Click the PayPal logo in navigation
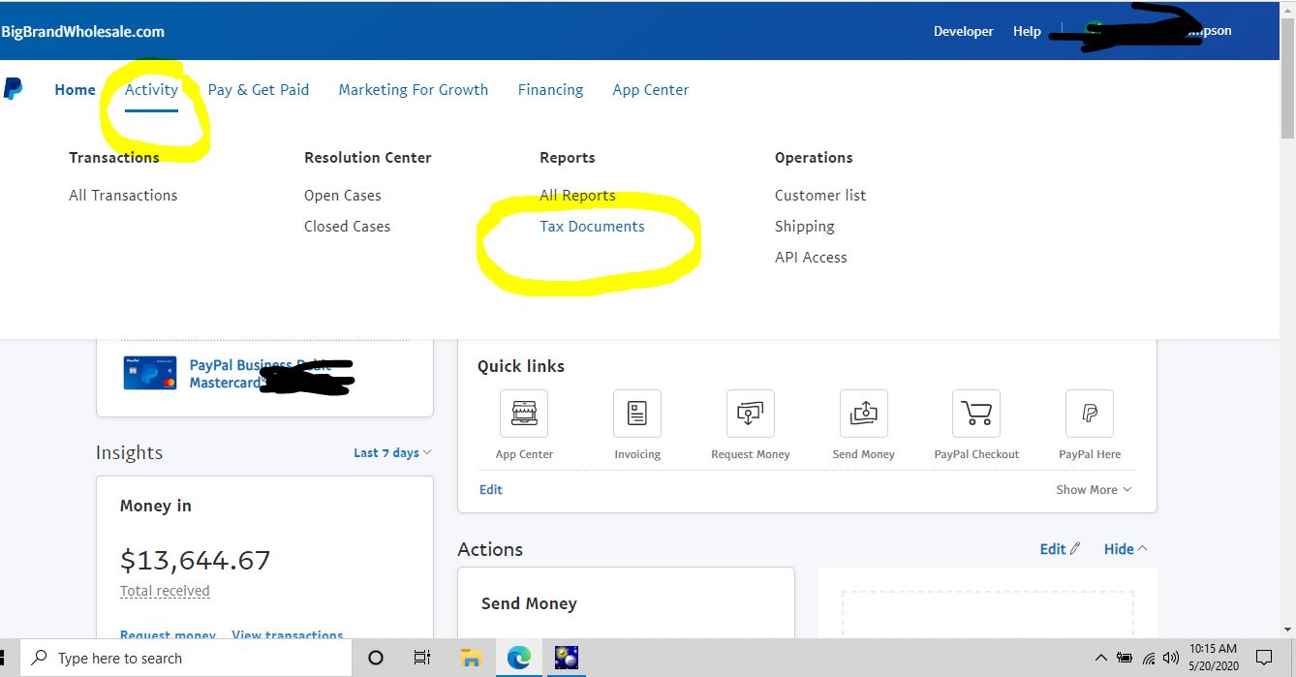Viewport: 1296px width, 677px height. (x=13, y=89)
